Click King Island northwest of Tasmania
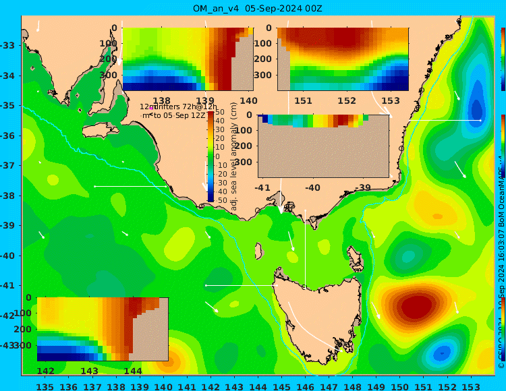506x391 pixels. point(259,251)
